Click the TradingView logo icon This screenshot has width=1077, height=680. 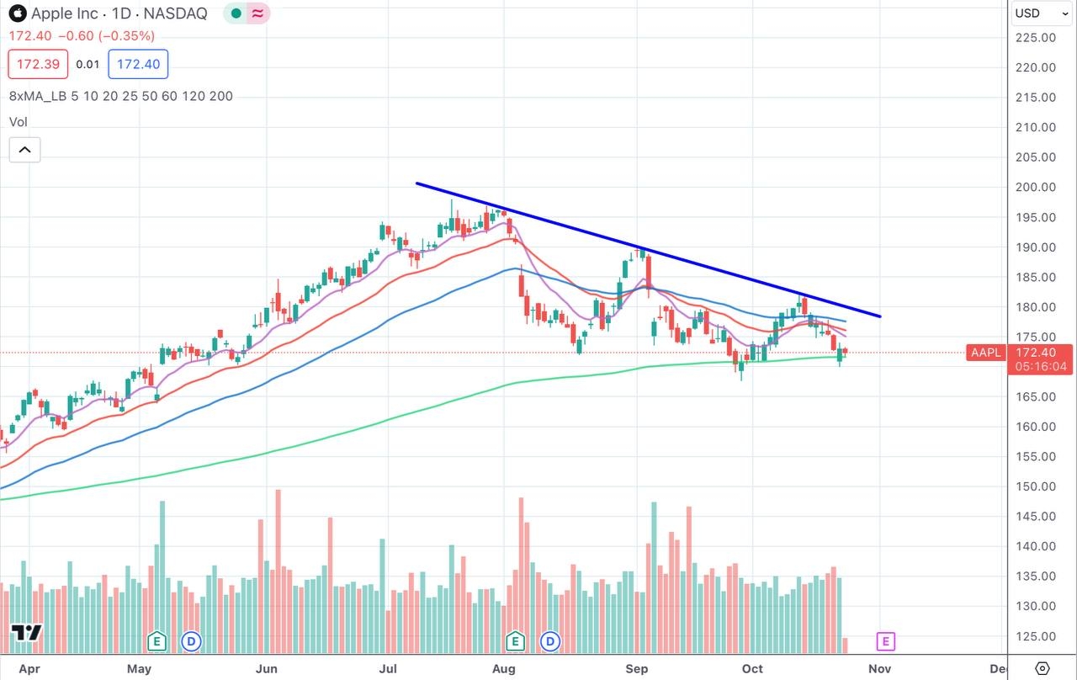(27, 633)
